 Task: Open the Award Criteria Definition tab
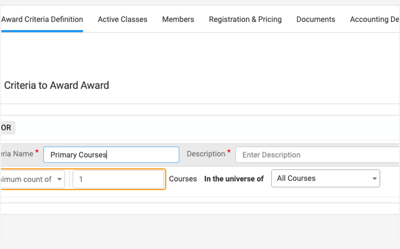[42, 19]
